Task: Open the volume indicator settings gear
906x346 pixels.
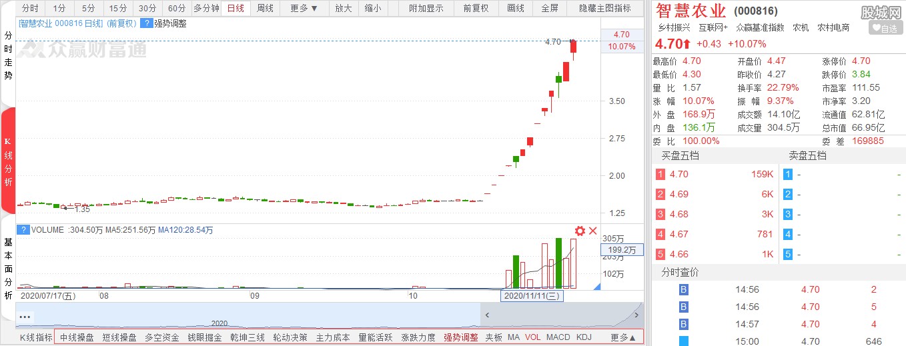Action: 580,231
